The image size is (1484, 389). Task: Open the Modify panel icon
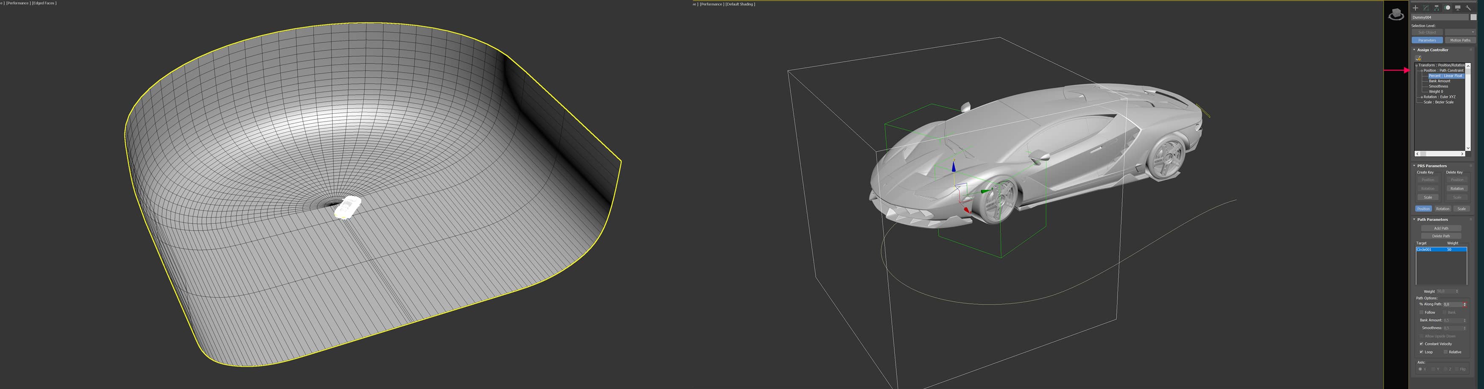pyautogui.click(x=1426, y=8)
